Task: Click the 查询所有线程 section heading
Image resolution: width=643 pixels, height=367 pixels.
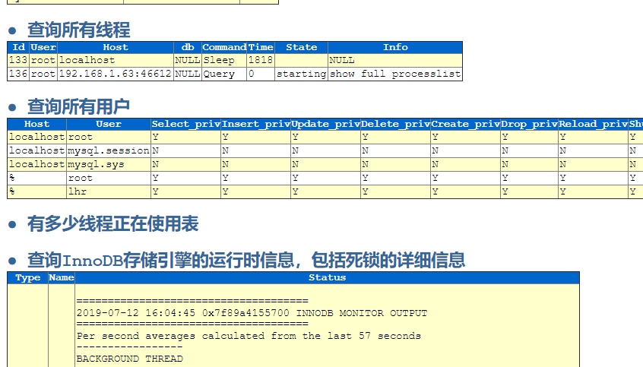Action: 78,30
